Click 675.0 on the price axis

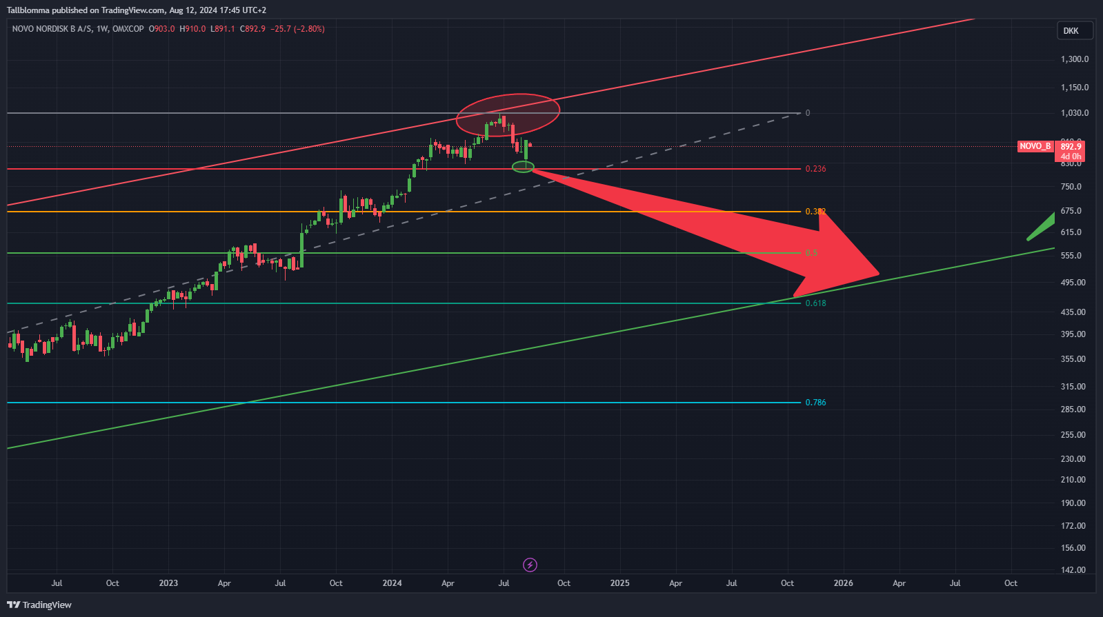(x=1071, y=211)
